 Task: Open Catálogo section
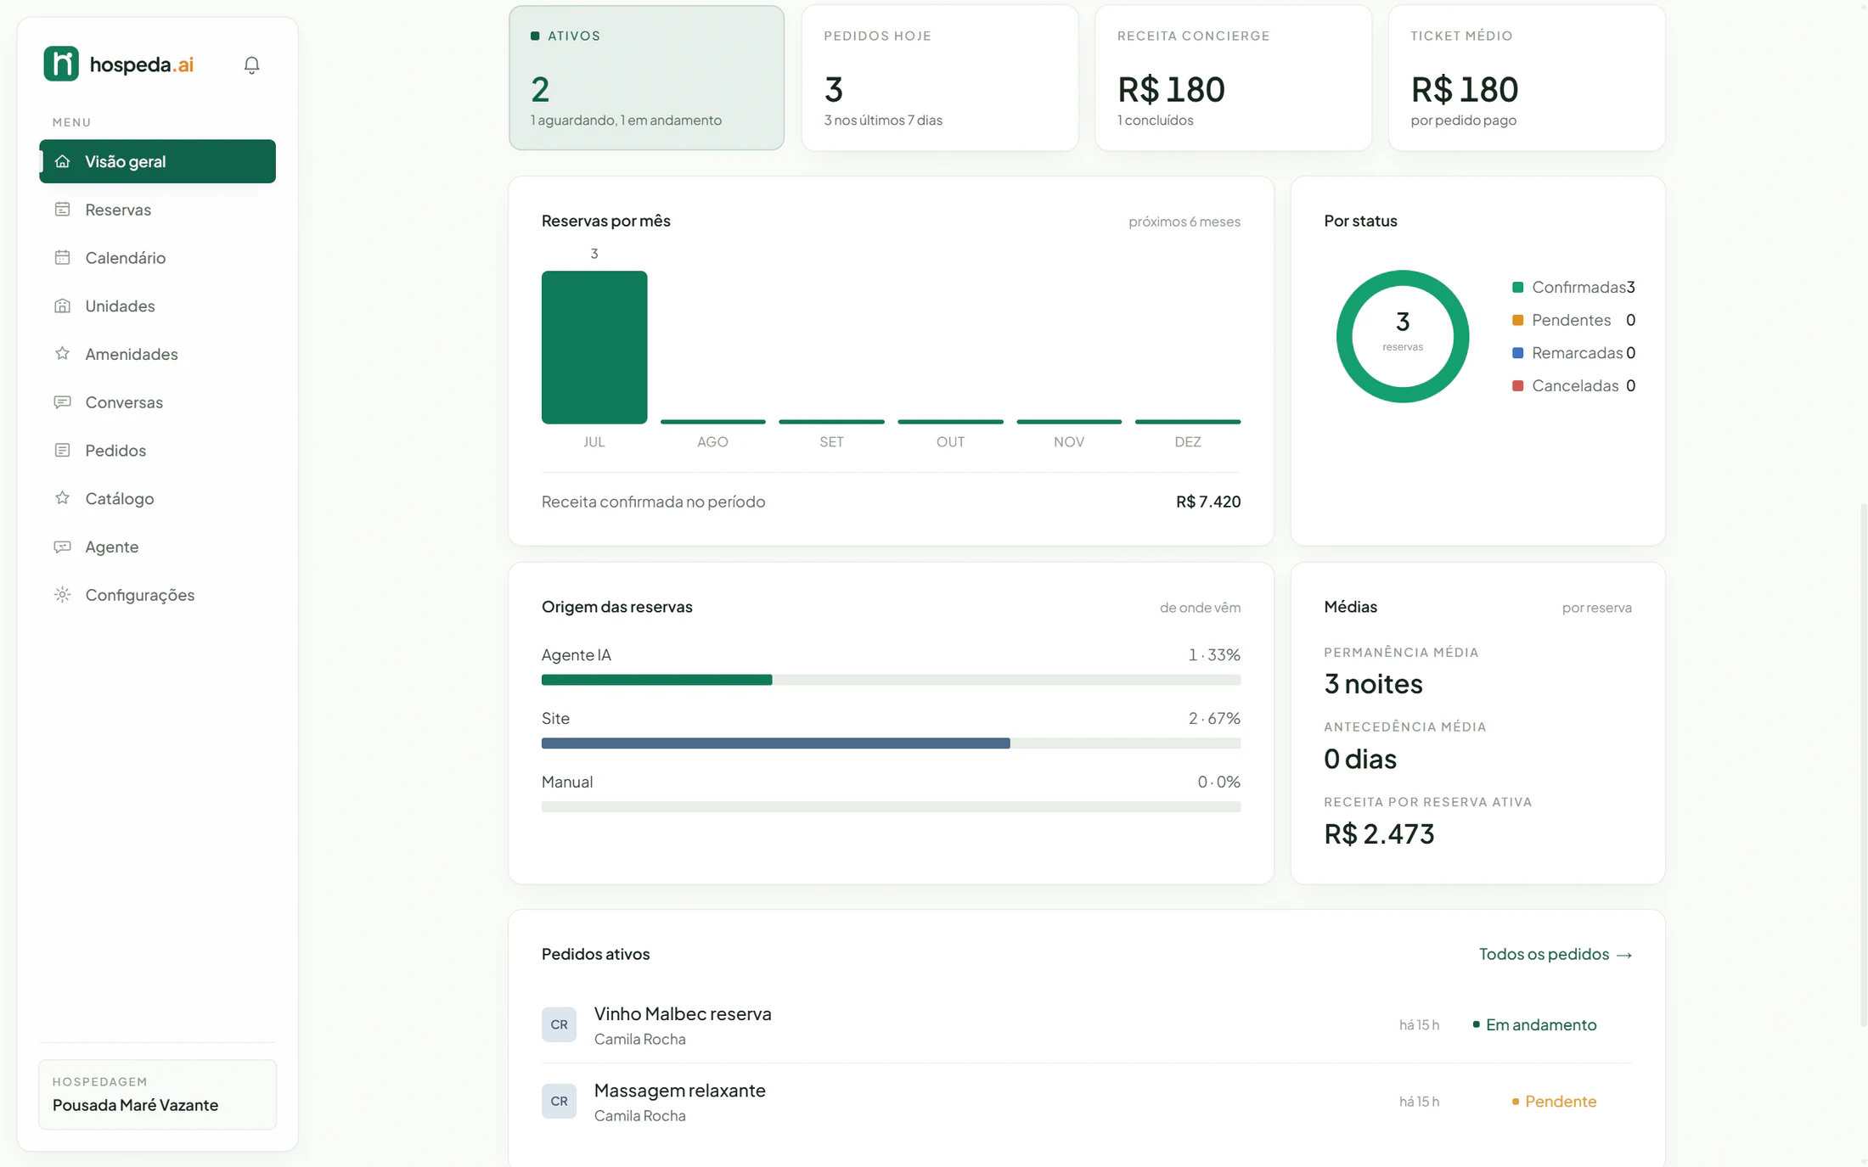(x=157, y=497)
